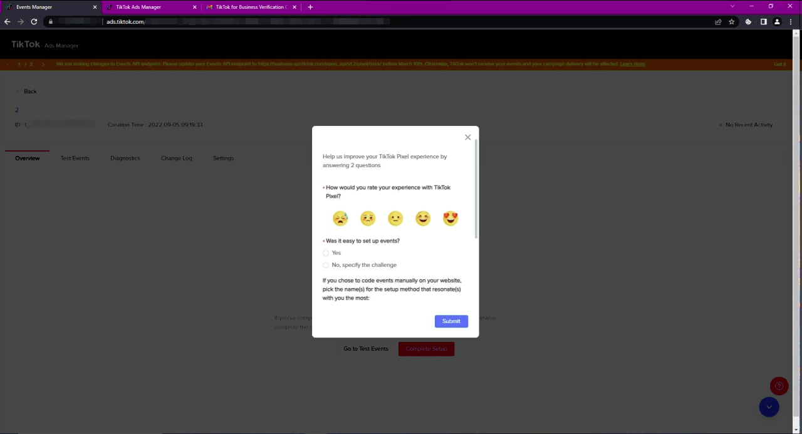802x434 pixels.
Task: Click the Complete Setup button
Action: [x=426, y=349]
